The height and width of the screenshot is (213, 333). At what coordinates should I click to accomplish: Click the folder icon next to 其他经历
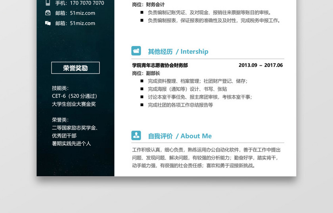pyautogui.click(x=136, y=51)
